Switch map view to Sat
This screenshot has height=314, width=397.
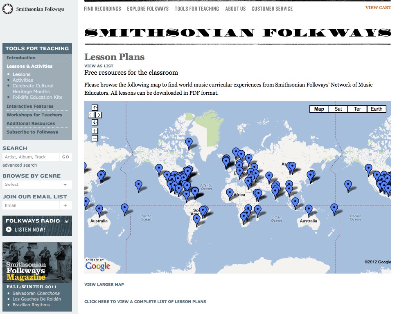[338, 109]
